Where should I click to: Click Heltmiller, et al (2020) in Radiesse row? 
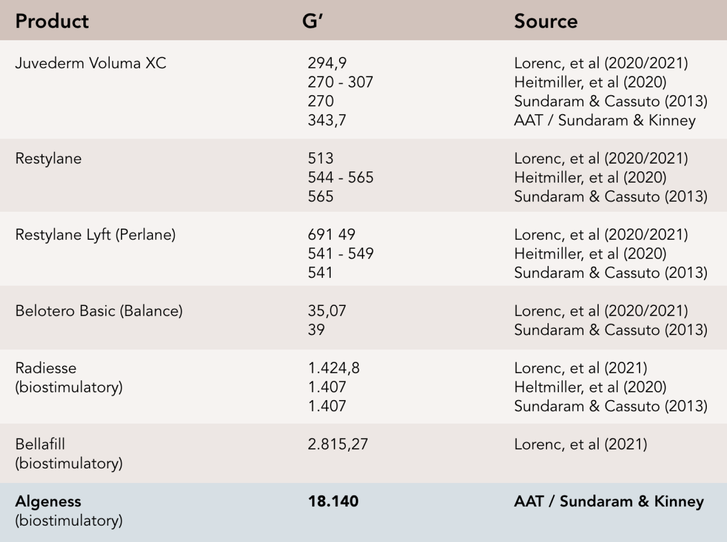(x=590, y=387)
